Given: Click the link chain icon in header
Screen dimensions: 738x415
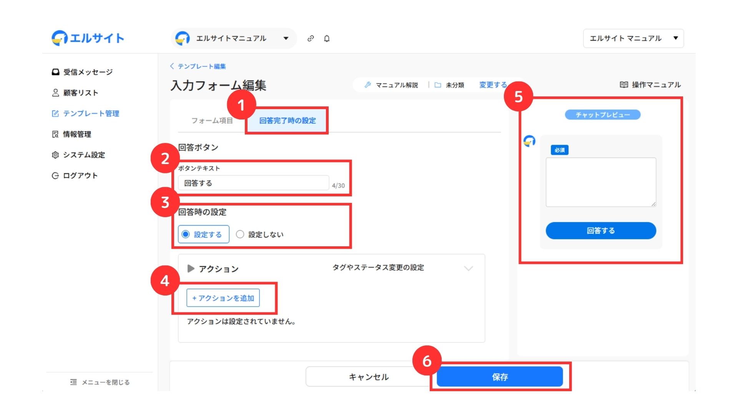Looking at the screenshot, I should coord(311,38).
